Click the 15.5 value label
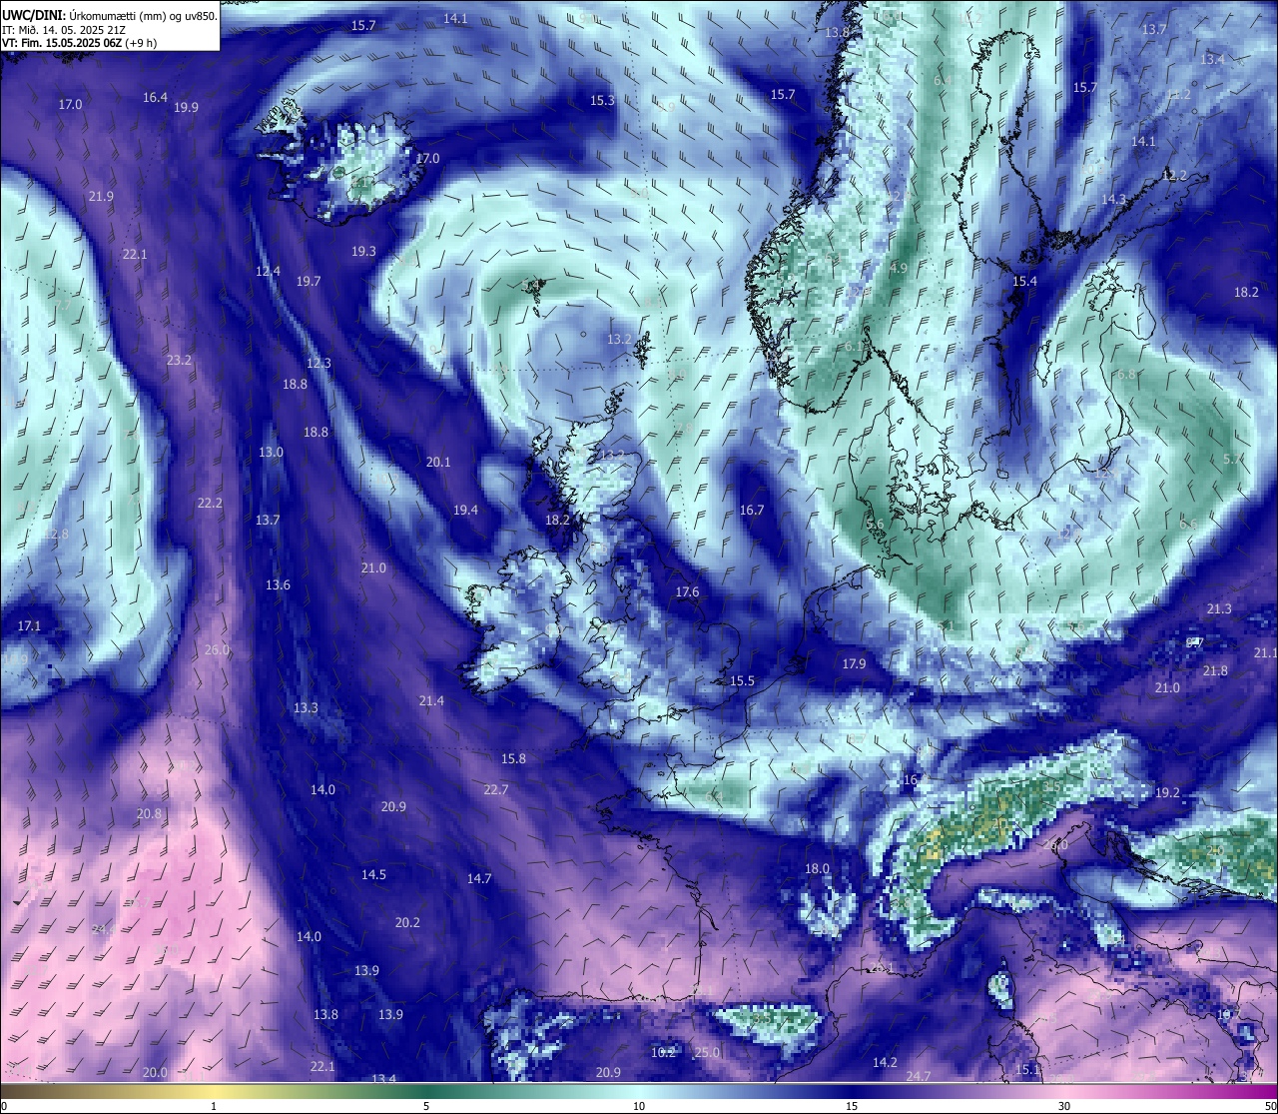 point(742,680)
